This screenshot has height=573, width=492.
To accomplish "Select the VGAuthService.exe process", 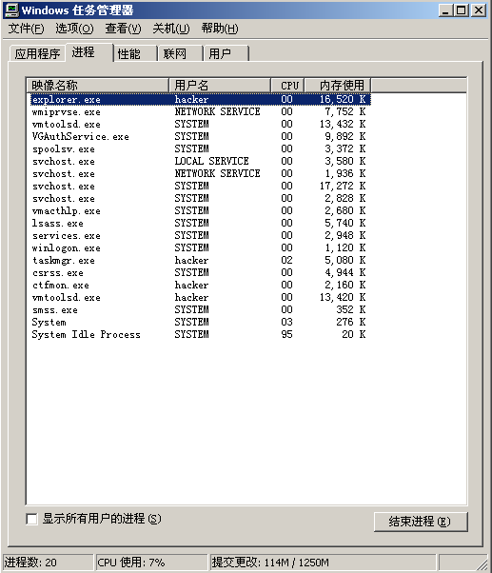I will coord(200,137).
